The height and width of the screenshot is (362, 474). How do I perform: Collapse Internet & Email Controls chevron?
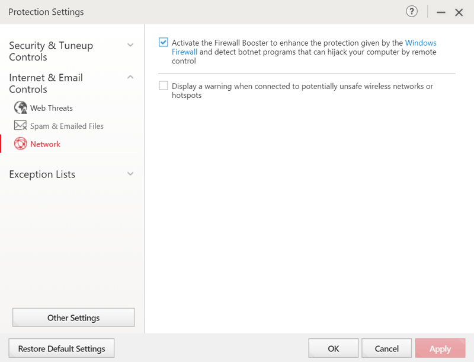point(130,77)
